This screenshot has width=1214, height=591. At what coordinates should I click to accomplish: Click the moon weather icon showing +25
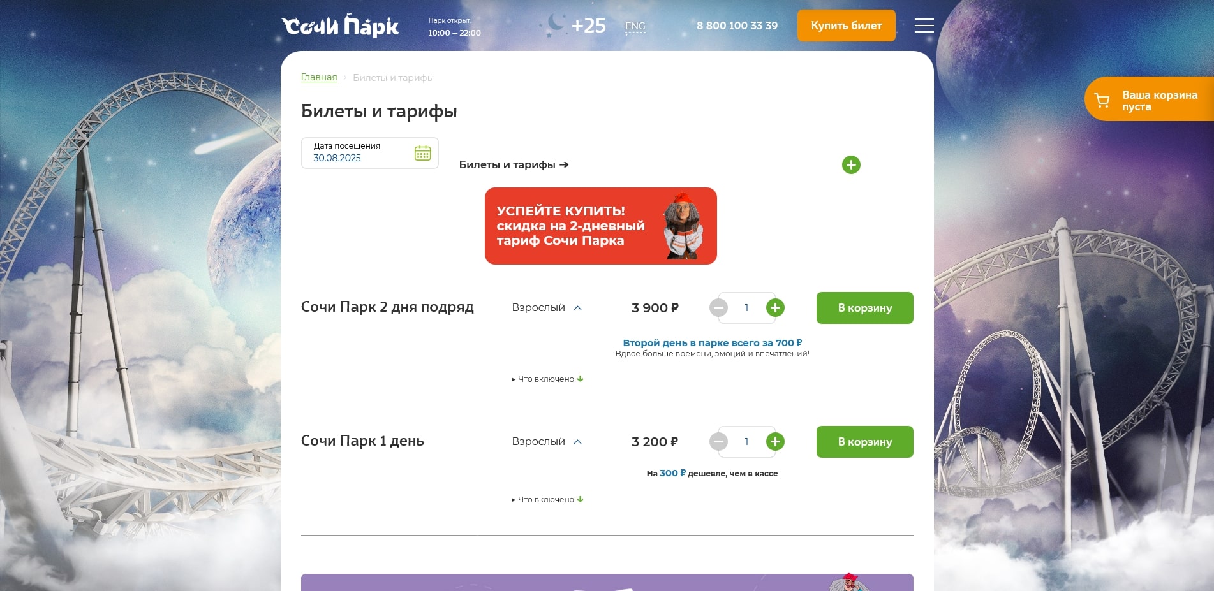coord(554,25)
